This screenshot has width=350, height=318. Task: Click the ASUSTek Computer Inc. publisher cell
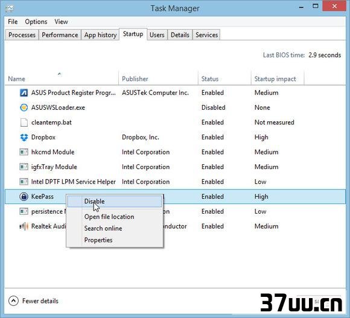(x=155, y=92)
